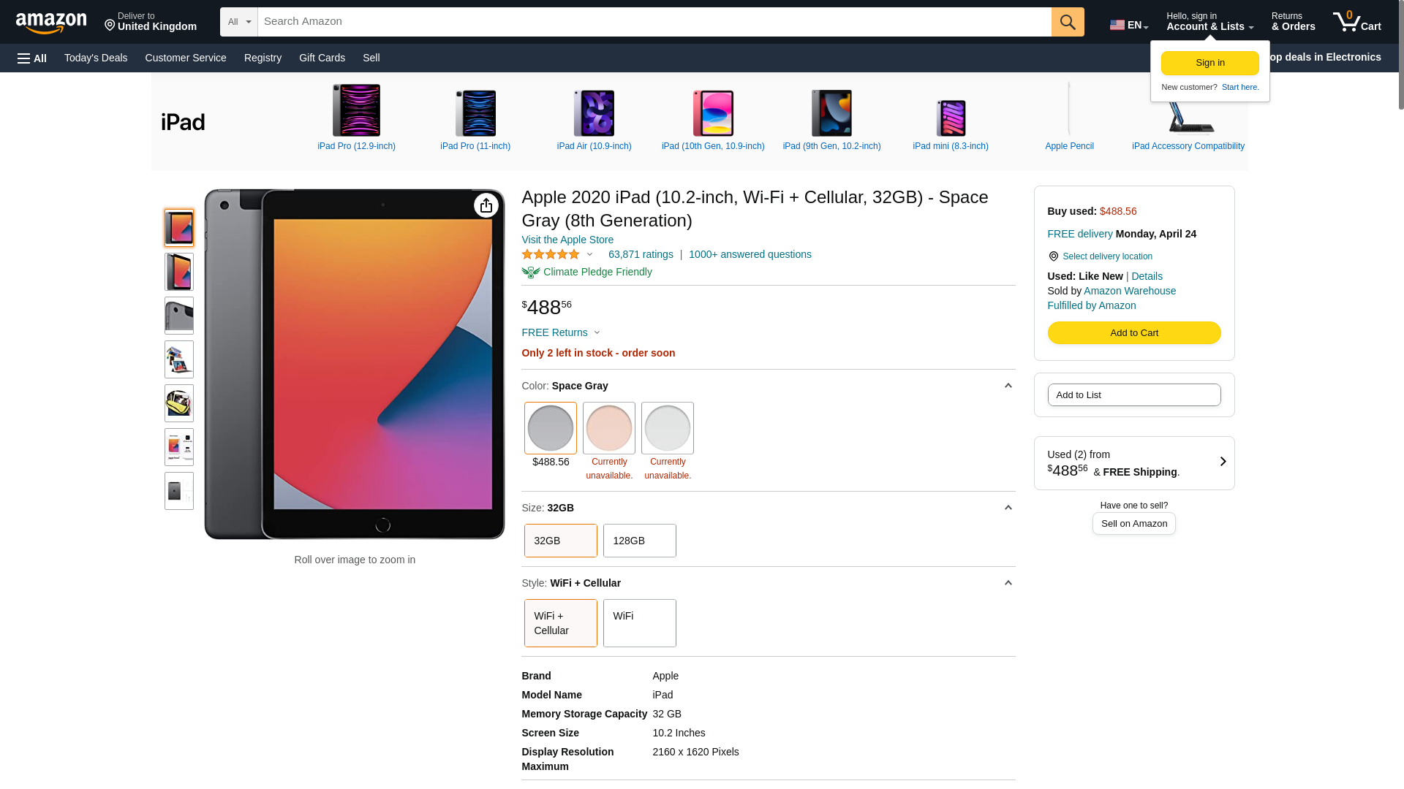Click the Amazon logo
The height and width of the screenshot is (789, 1404).
pos(51,23)
